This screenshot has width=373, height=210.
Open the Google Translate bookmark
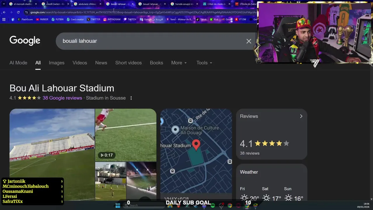(x=151, y=20)
